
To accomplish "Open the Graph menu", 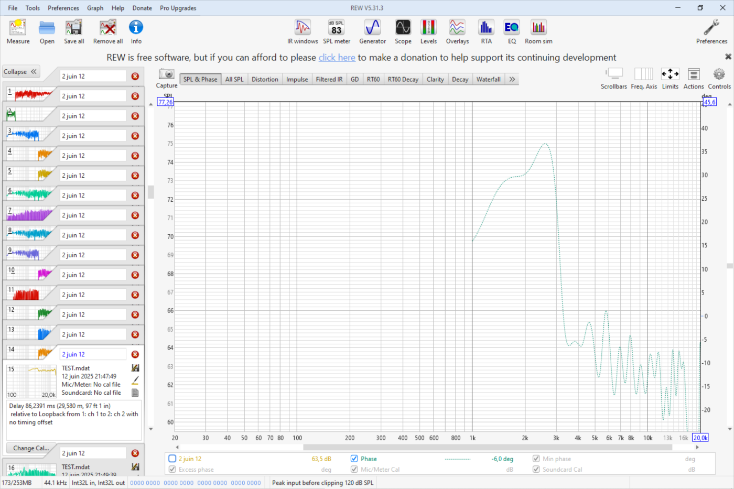I will [95, 8].
